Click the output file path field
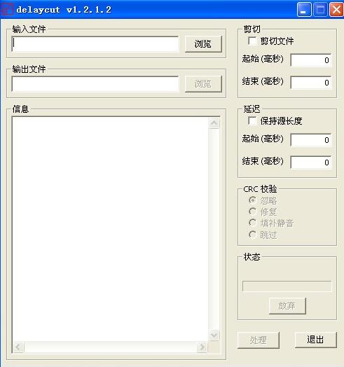Image resolution: width=344 pixels, height=367 pixels. click(95, 84)
